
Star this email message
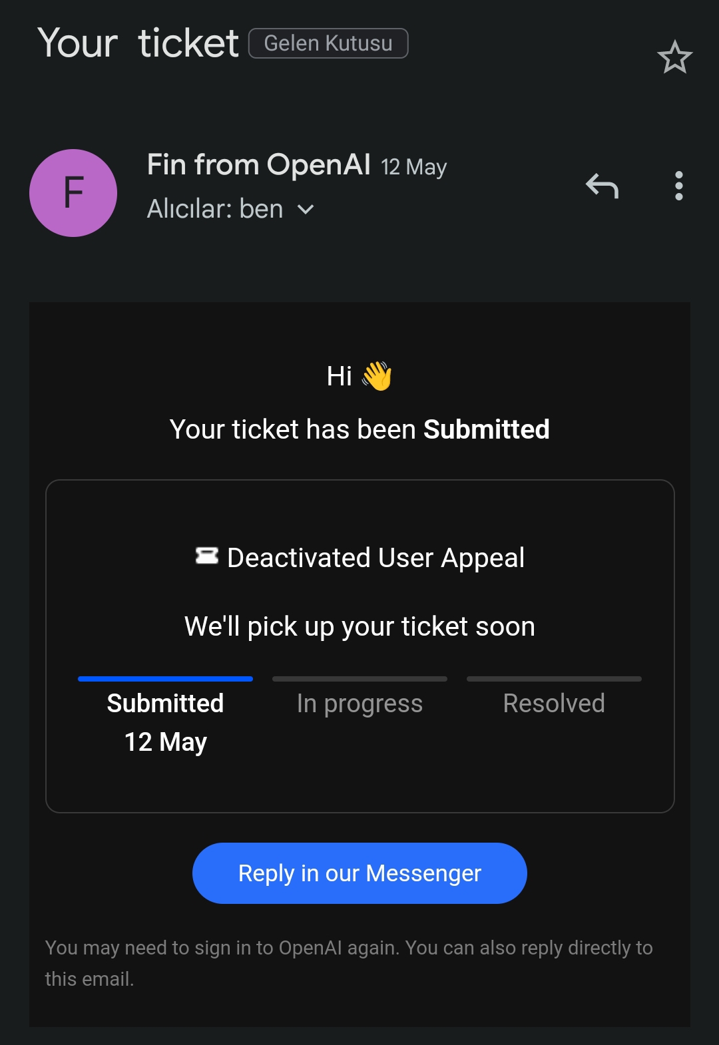coord(674,57)
